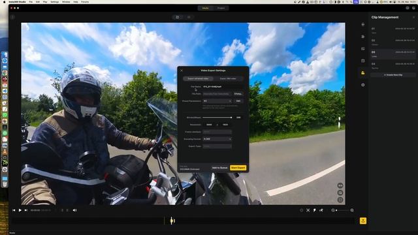Click the left icon above the preview's center
Viewport: 418px width, 235px height.
click(178, 17)
